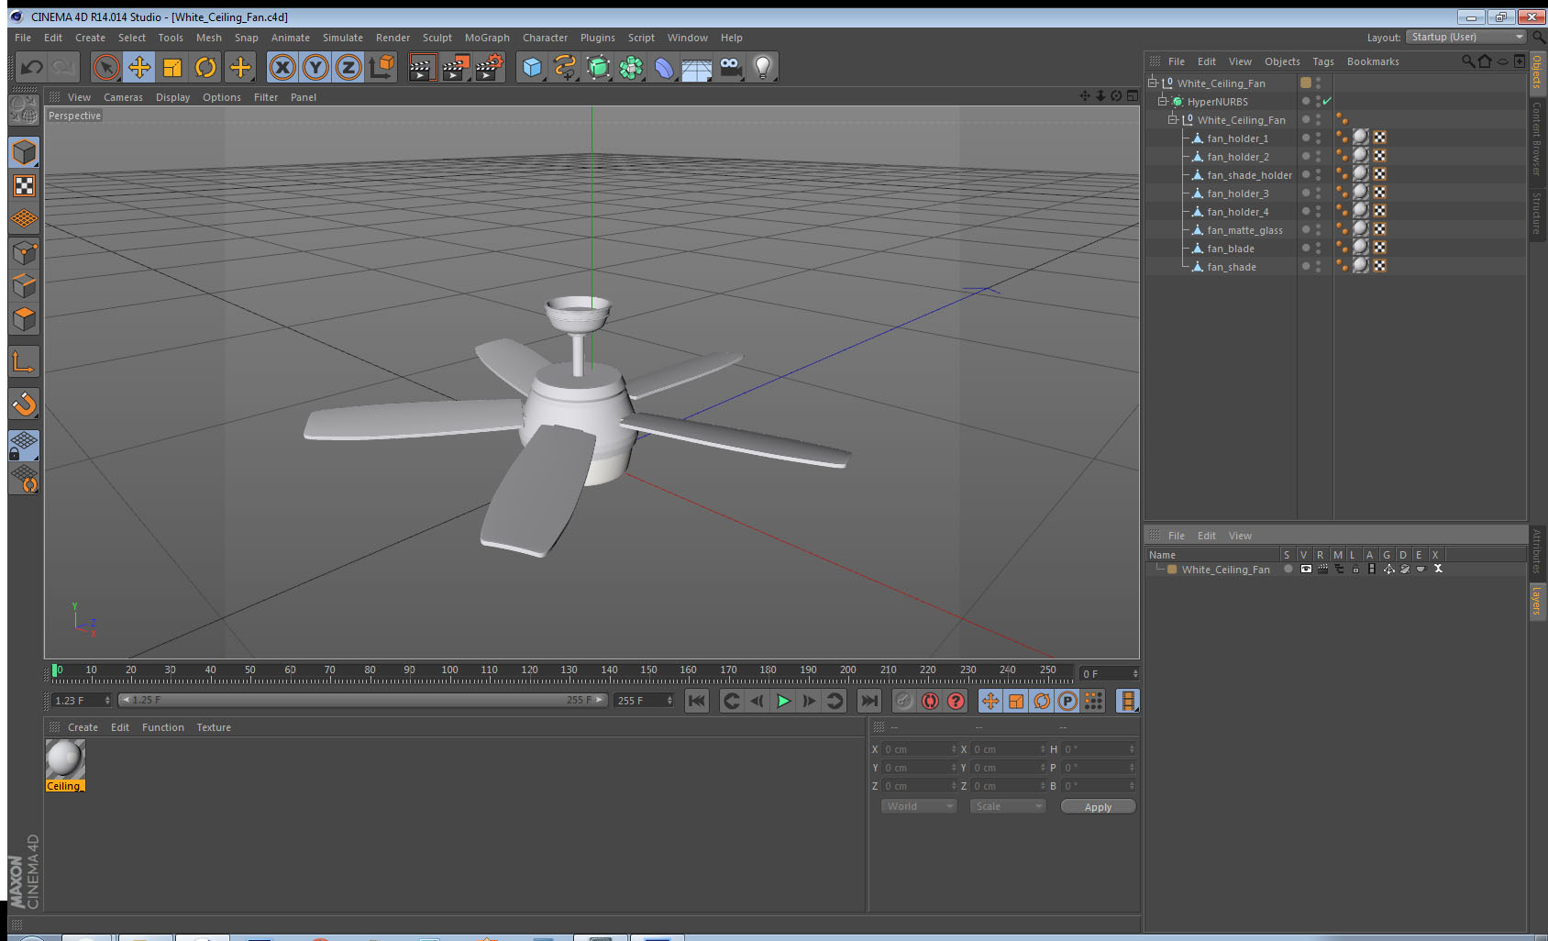Image resolution: width=1548 pixels, height=941 pixels.
Task: Click the Undo arrow icon
Action: tap(32, 67)
